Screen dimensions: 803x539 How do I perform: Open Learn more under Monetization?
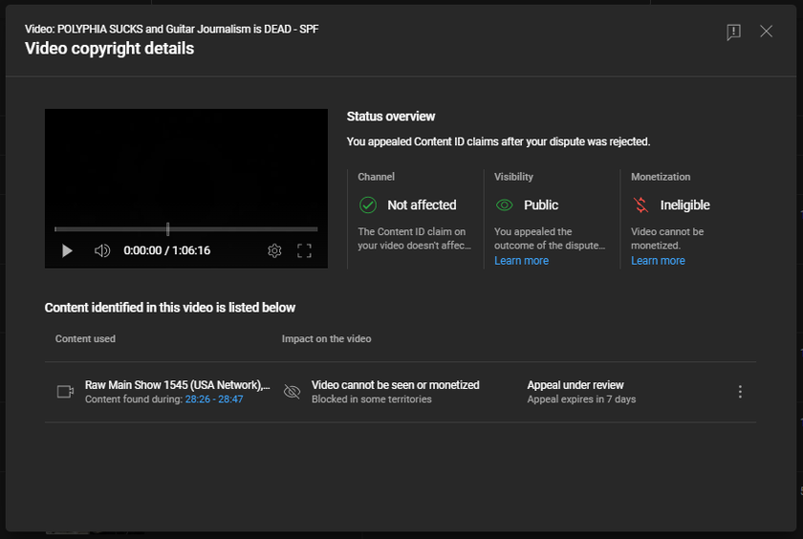pos(658,261)
